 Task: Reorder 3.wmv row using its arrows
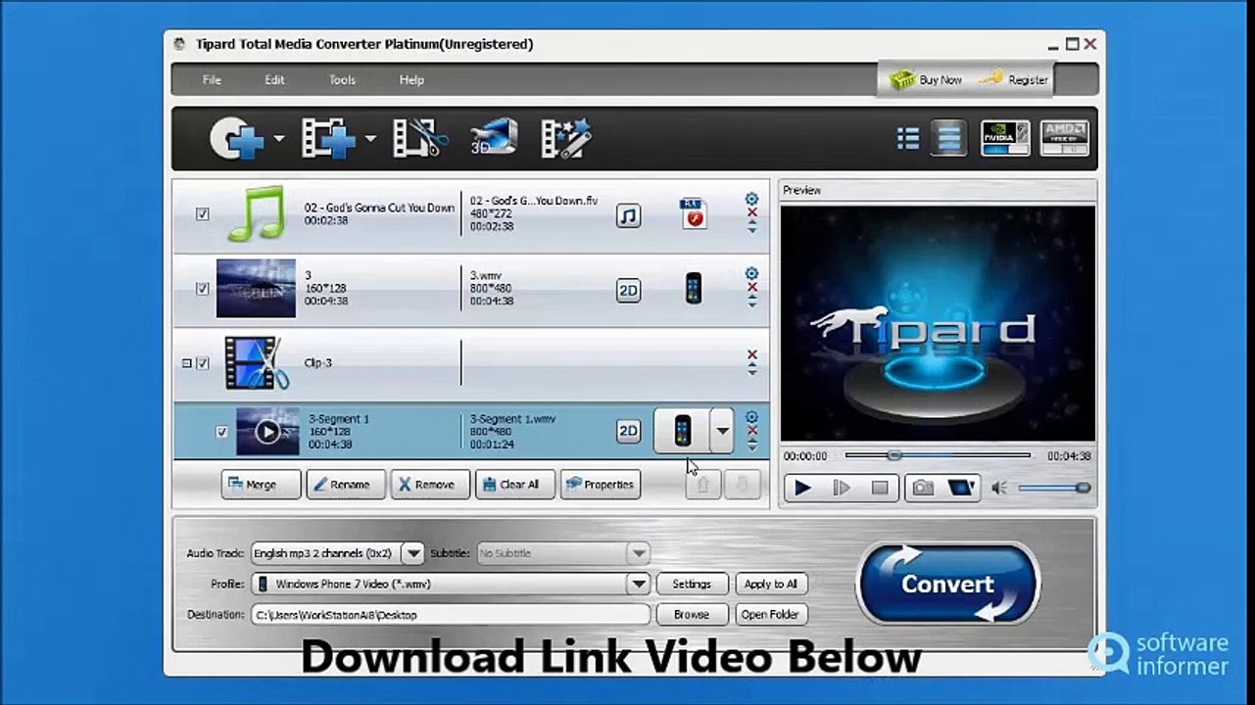click(x=751, y=303)
